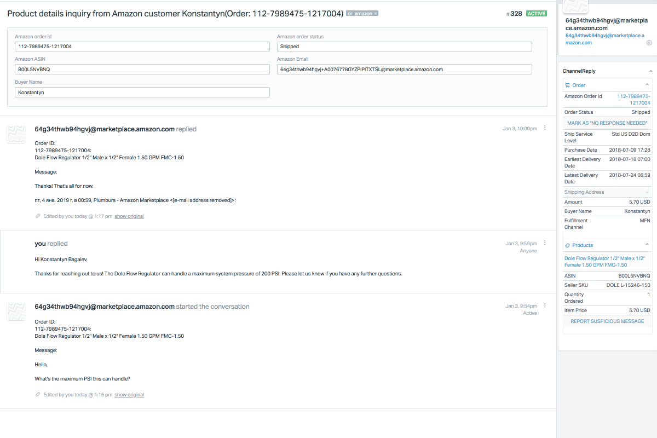The image size is (657, 438).
Task: Collapse the Products section chevron
Action: 647,245
